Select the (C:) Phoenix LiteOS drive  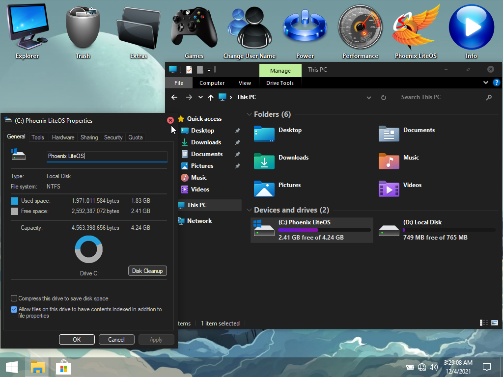[x=312, y=230]
